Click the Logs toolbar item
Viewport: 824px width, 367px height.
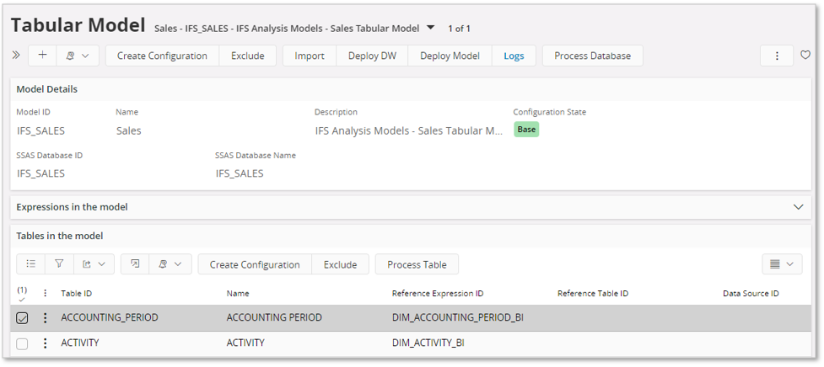[514, 56]
